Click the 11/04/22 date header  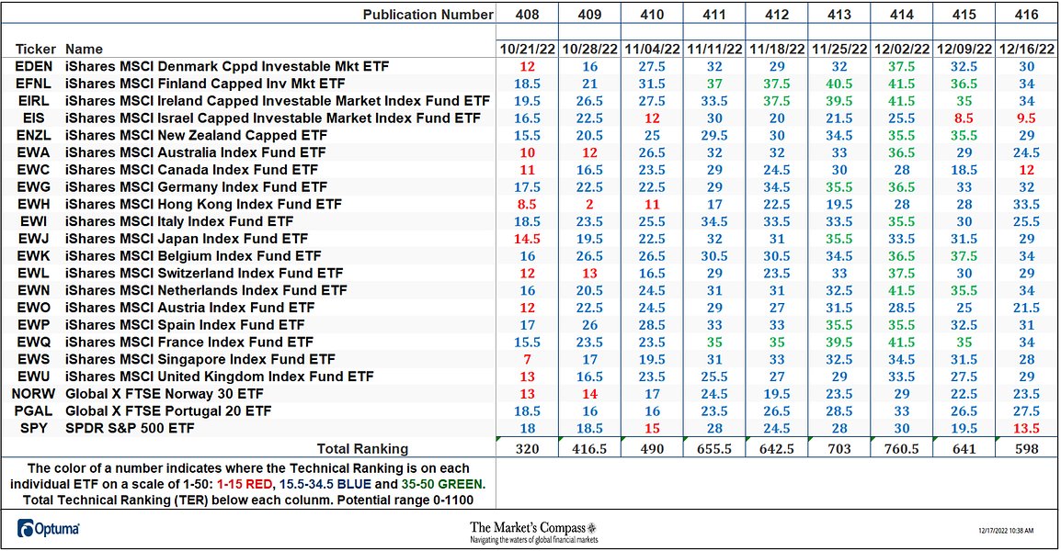[x=652, y=50]
